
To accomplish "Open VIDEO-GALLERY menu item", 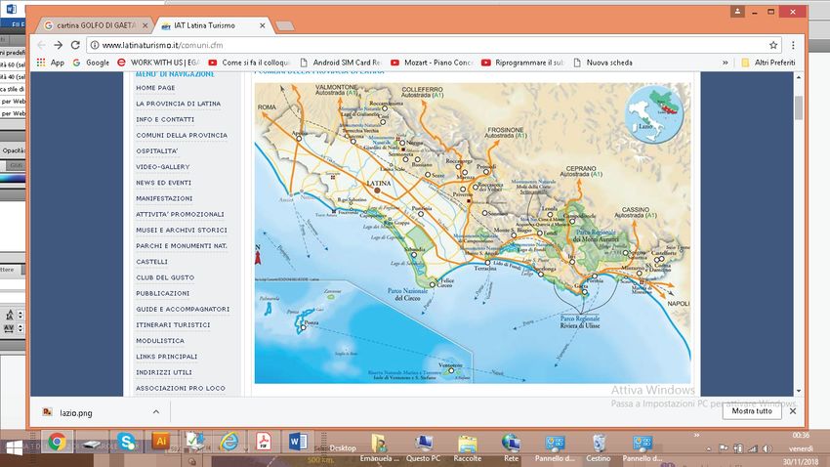I will click(162, 167).
